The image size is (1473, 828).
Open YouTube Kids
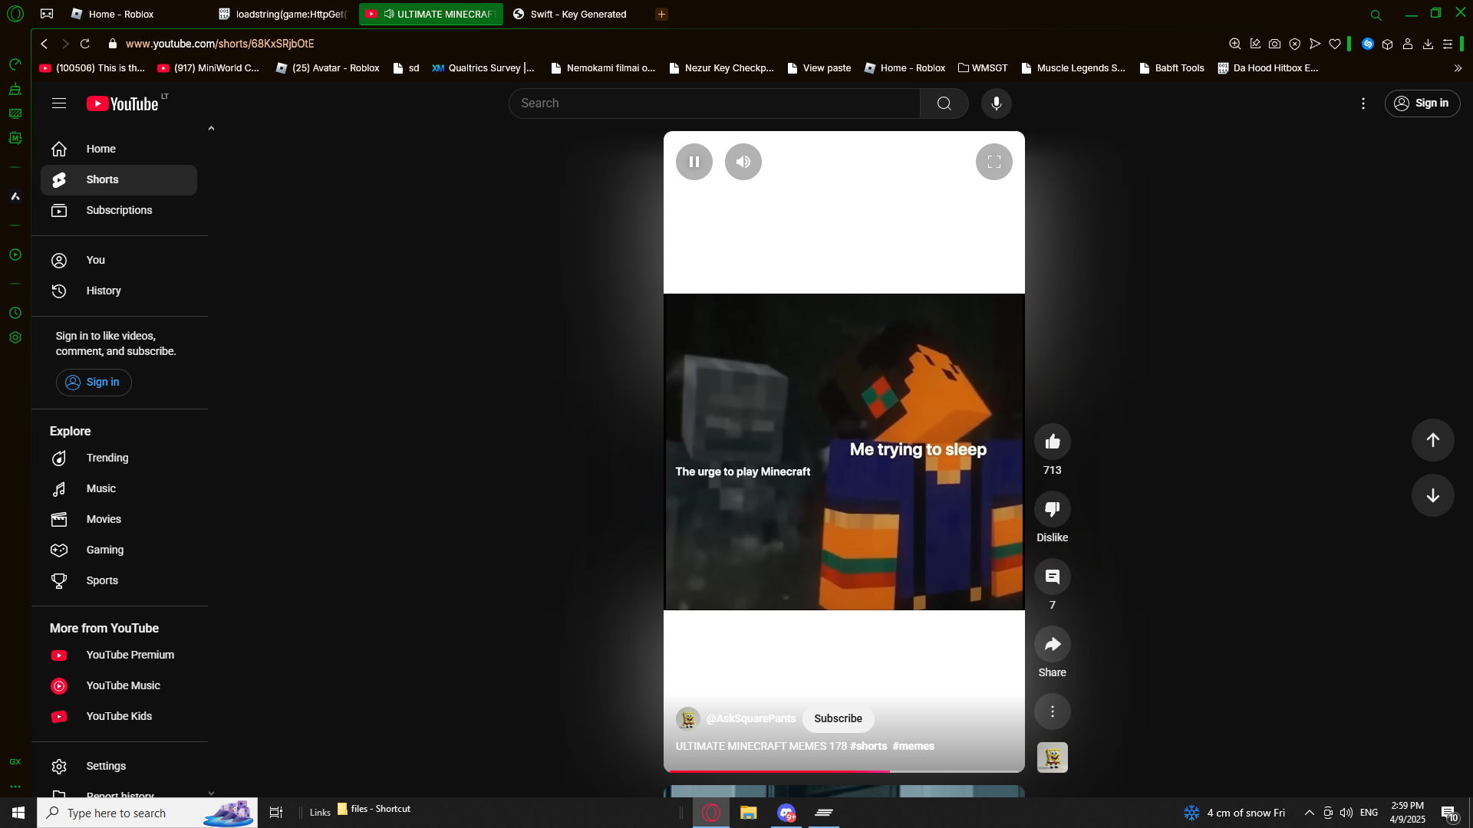[119, 716]
